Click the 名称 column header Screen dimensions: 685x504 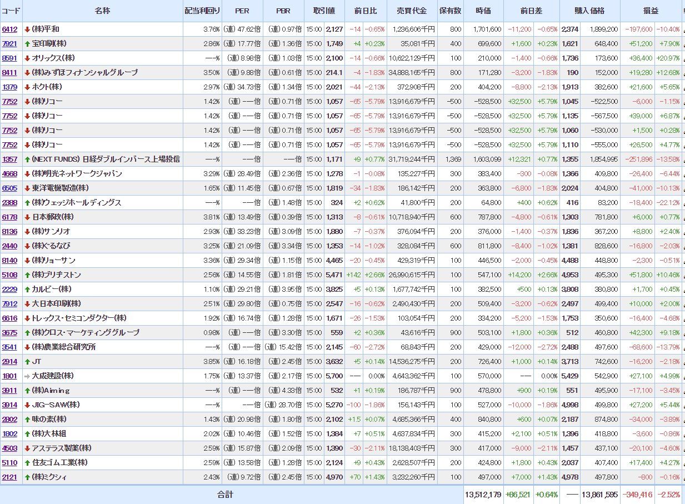(x=102, y=11)
